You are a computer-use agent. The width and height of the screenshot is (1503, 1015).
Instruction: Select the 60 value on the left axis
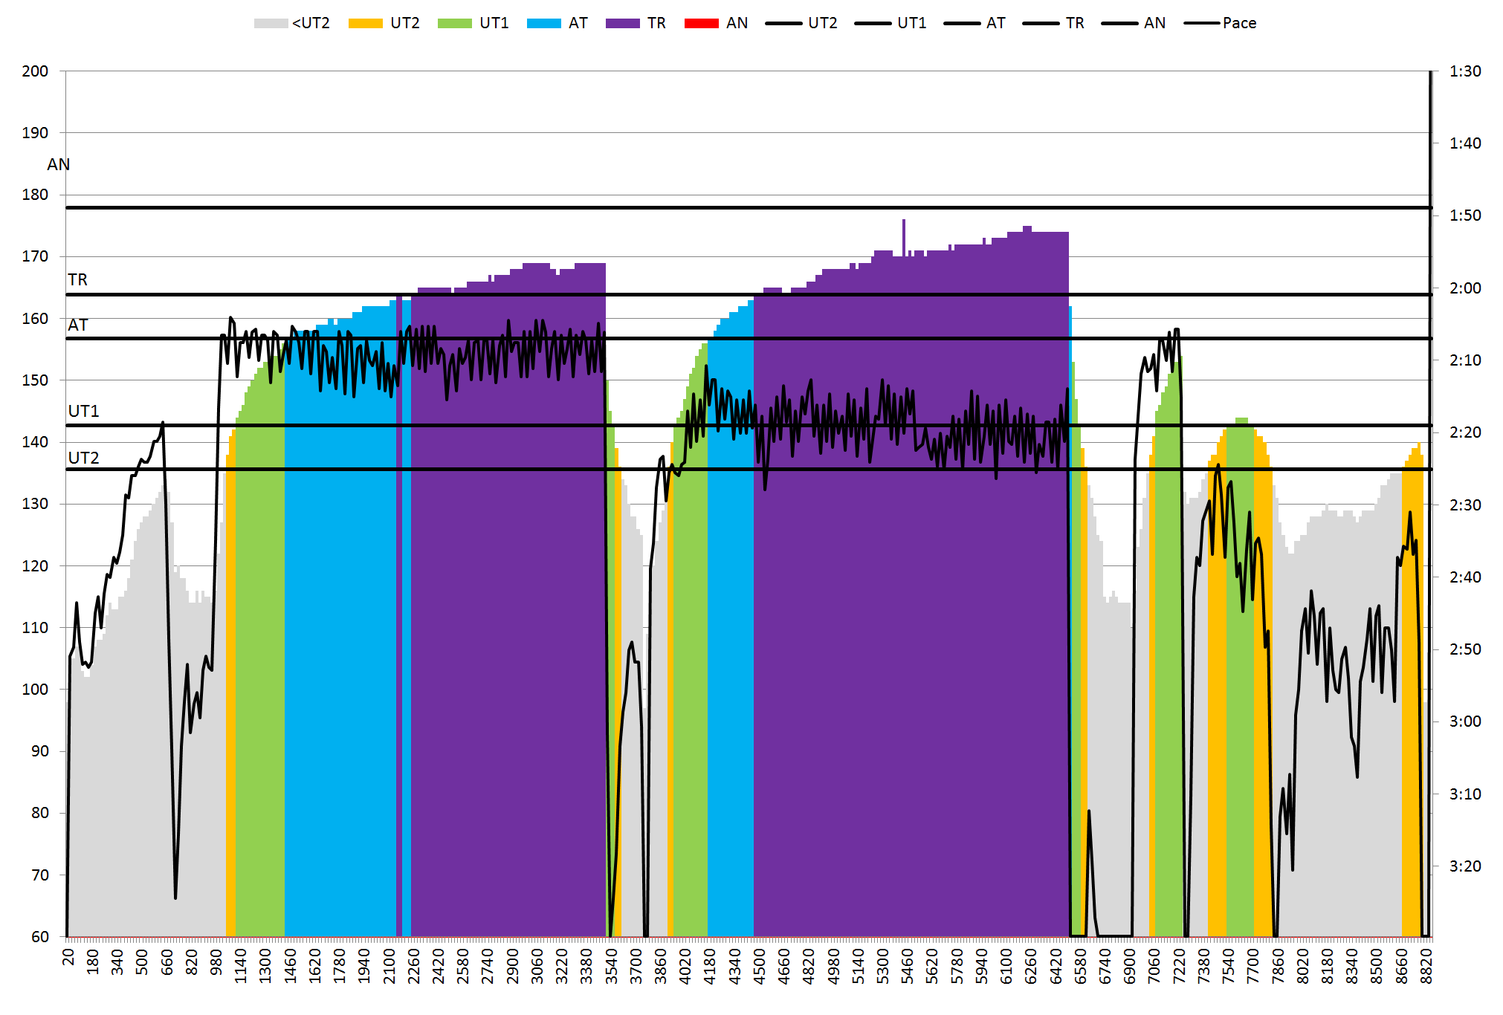pos(40,937)
